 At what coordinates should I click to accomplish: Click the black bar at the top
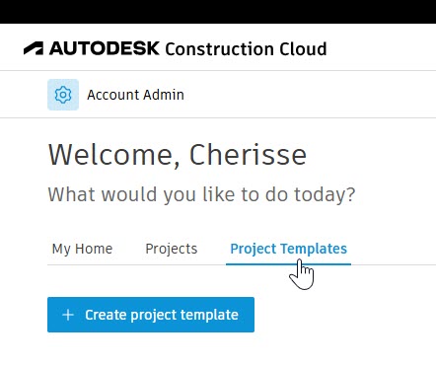[218, 12]
